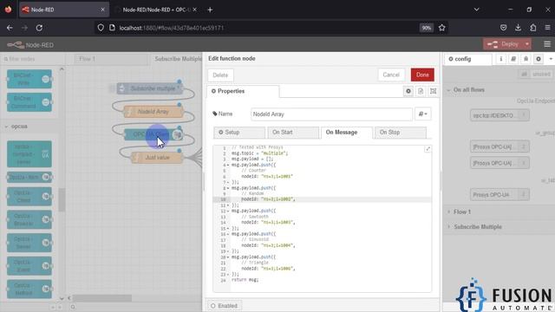Select the On Message tab
The width and height of the screenshot is (555, 312).
pos(347,133)
